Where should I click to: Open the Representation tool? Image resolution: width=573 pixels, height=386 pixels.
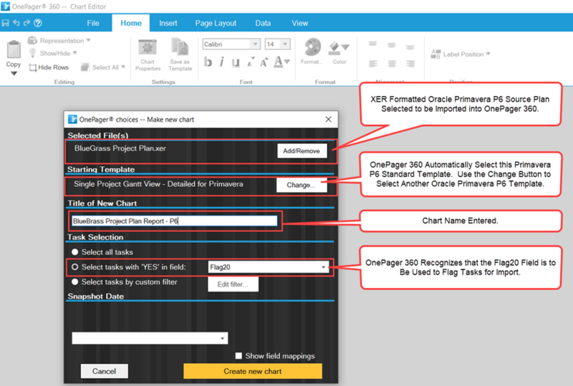(x=59, y=41)
